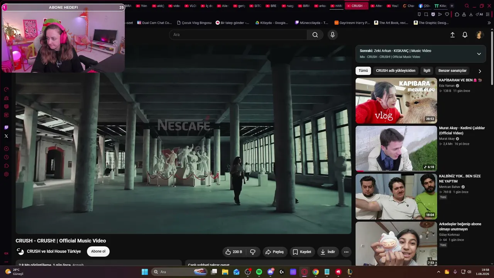Switch to the HAN browser tab
Screen dimensions: 494x278
[337, 6]
